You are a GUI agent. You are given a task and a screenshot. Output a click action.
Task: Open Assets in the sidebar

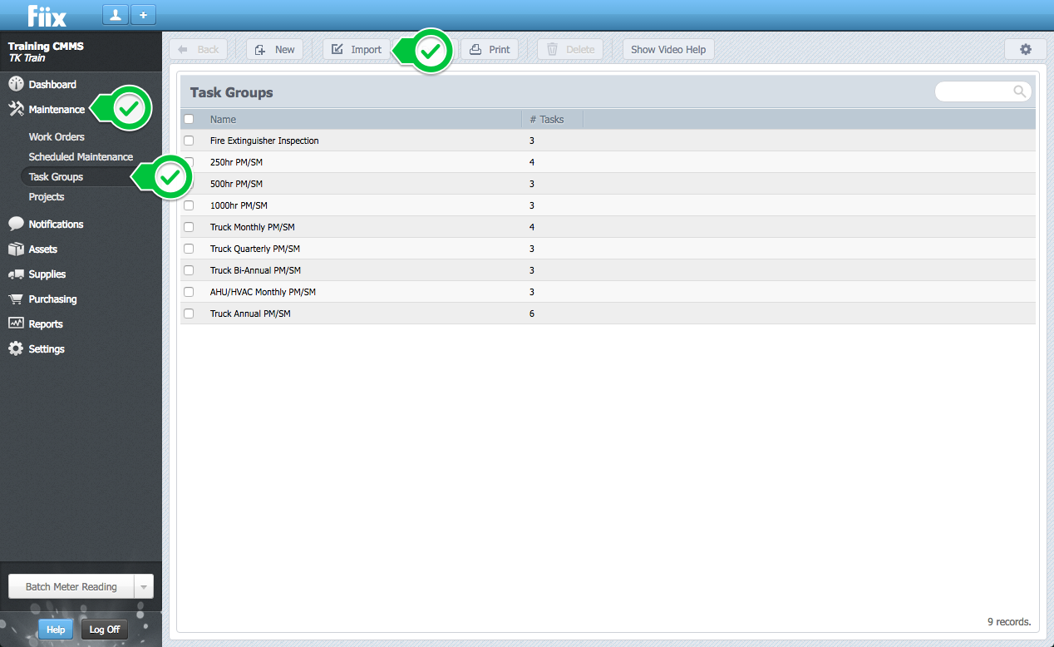pos(42,249)
